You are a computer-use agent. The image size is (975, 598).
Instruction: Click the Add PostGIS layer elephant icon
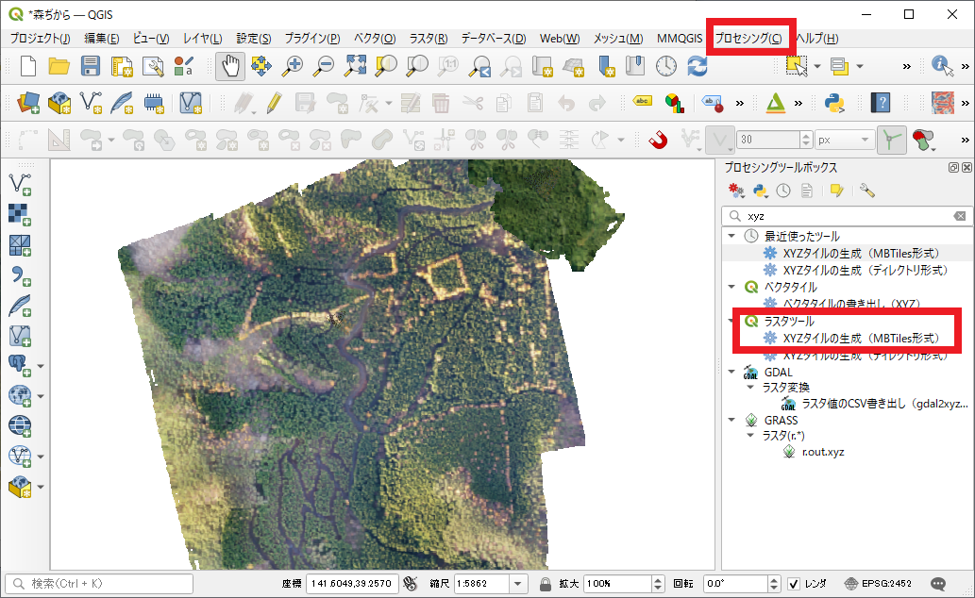(x=19, y=365)
